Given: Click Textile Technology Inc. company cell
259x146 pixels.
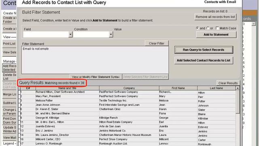Looking at the screenshot, I should [129, 101].
